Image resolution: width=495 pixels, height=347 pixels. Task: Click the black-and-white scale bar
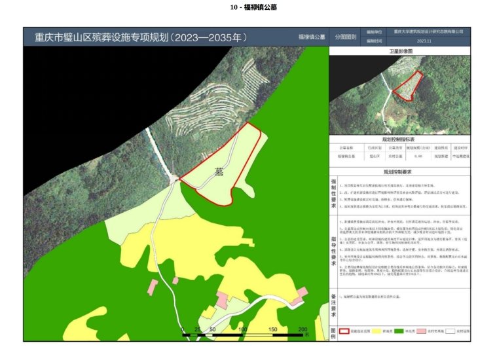tap(242, 335)
